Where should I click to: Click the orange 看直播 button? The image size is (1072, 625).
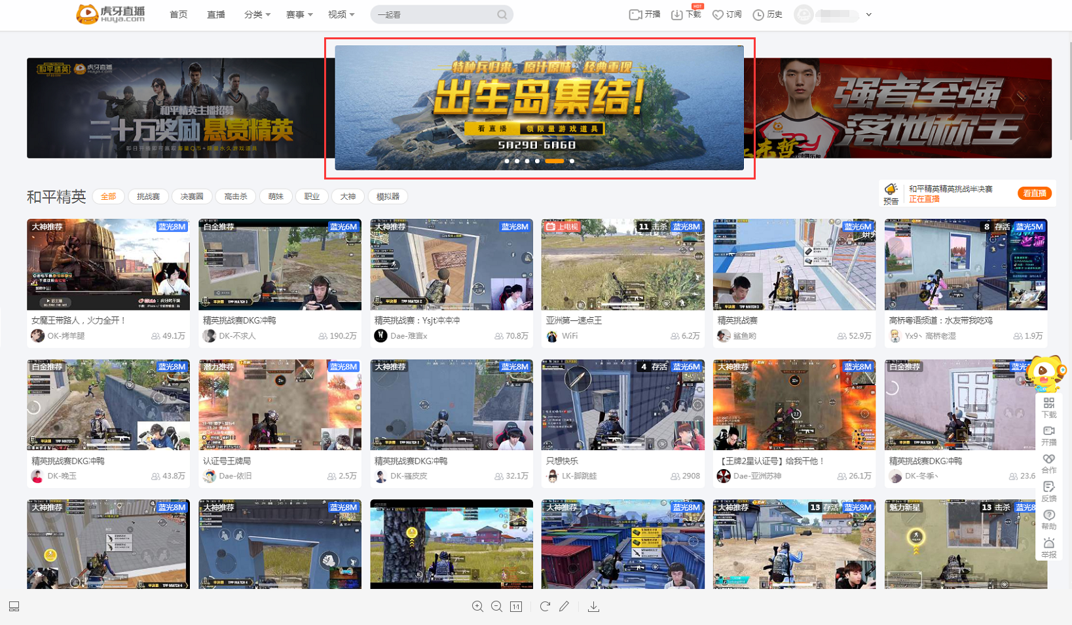pos(1034,193)
